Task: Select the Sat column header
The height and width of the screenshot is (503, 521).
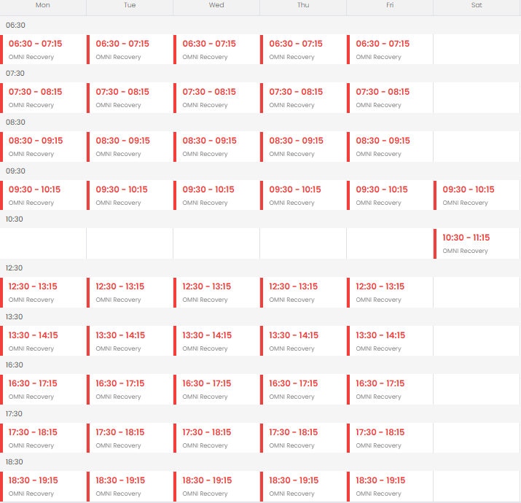Action: tap(477, 5)
